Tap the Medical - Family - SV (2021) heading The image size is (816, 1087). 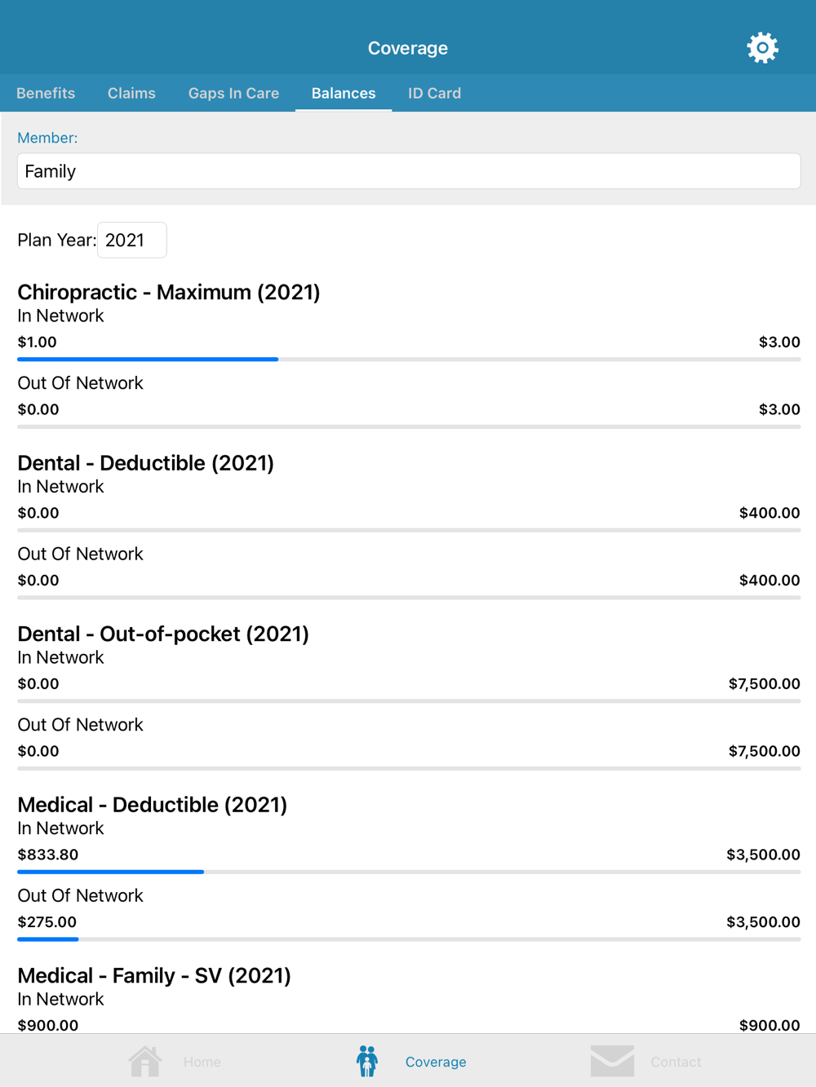154,975
